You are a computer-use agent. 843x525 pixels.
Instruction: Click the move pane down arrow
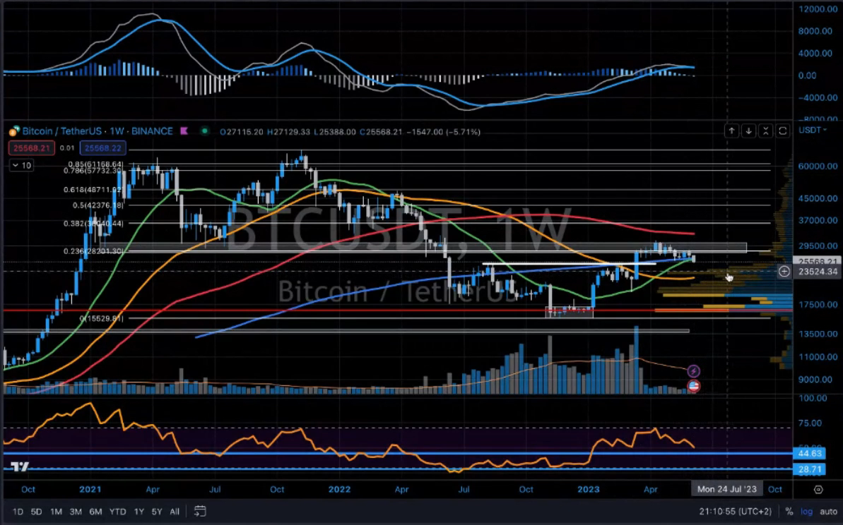point(748,131)
